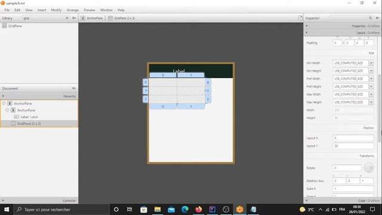The height and width of the screenshot is (215, 382).
Task: Select the root AnchorPane tree row
Action: pyautogui.click(x=39, y=103)
